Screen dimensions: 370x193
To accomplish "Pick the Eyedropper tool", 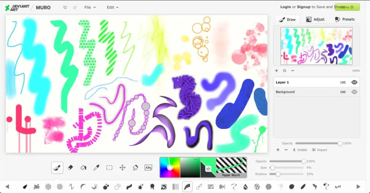I will [x=96, y=167].
